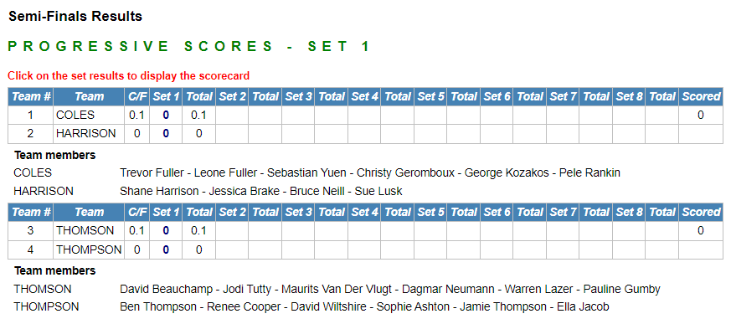Open THOMPSON Set 1 score link
Viewport: 731px width, 324px height.
coord(166,249)
